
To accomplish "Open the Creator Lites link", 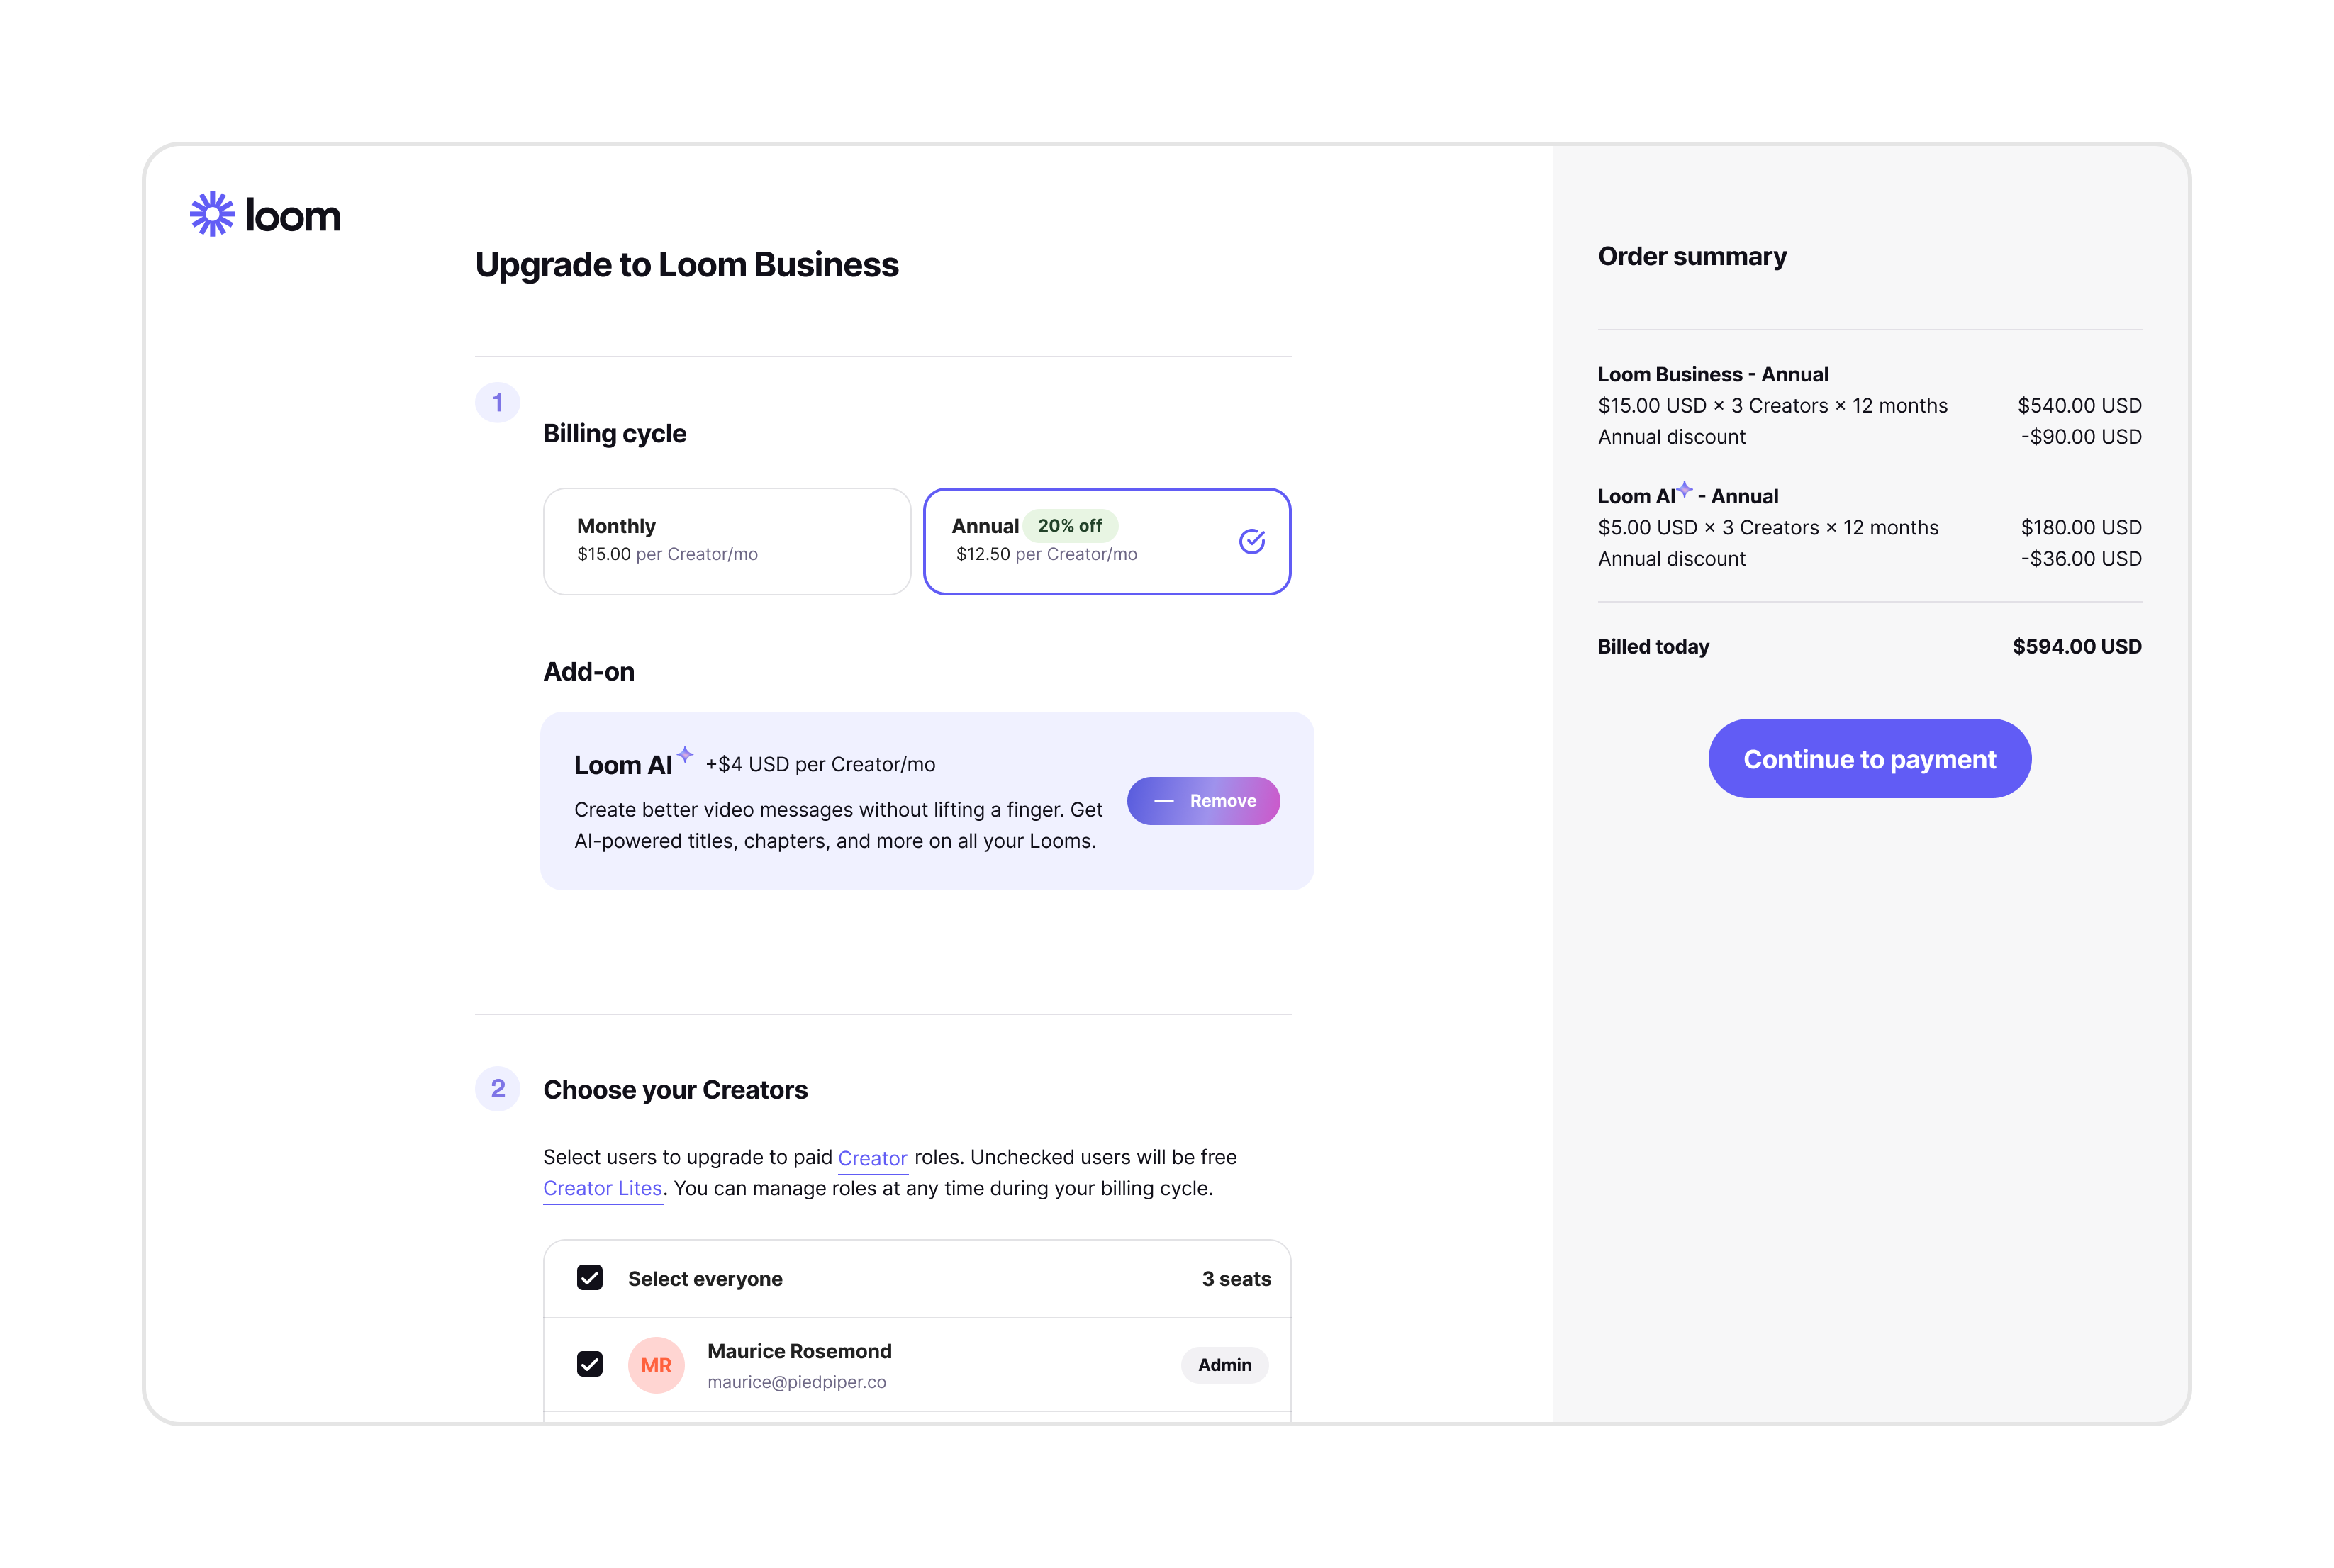I will click(603, 1188).
